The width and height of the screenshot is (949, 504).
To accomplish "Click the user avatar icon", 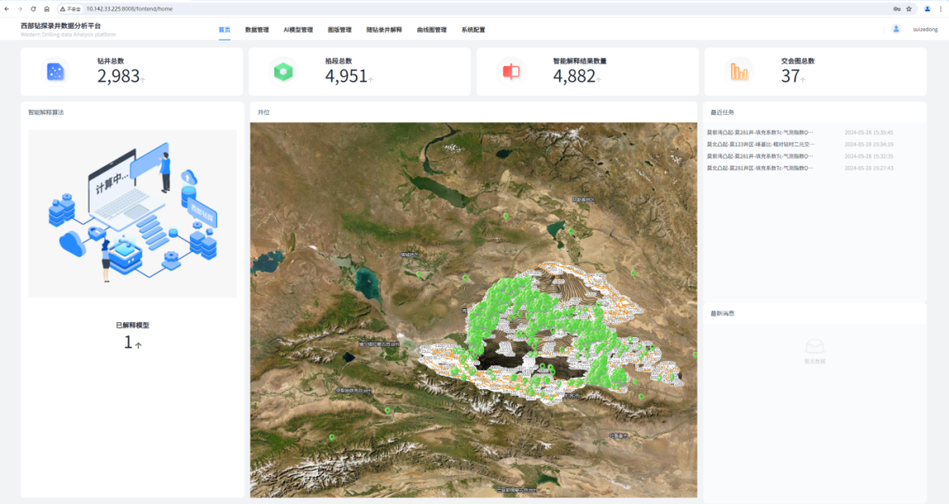I will 896,29.
